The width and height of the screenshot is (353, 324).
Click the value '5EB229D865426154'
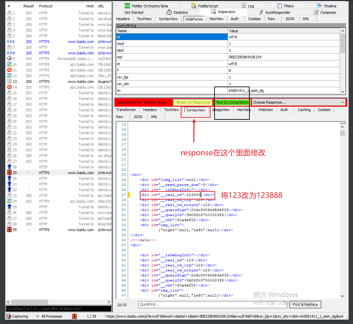245,57
